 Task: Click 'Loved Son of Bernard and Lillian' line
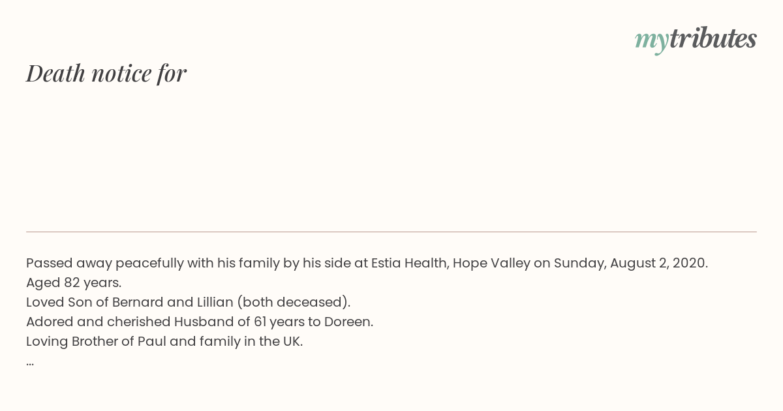[189, 302]
